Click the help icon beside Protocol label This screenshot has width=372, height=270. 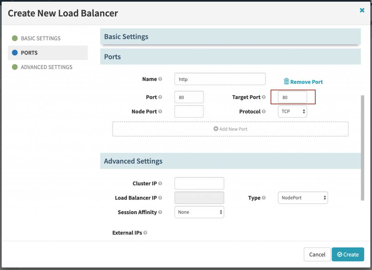(264, 112)
